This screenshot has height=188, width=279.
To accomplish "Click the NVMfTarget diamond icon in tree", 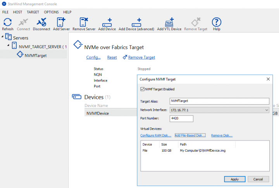I will [x=20, y=54].
